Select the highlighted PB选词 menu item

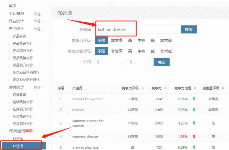[23, 146]
